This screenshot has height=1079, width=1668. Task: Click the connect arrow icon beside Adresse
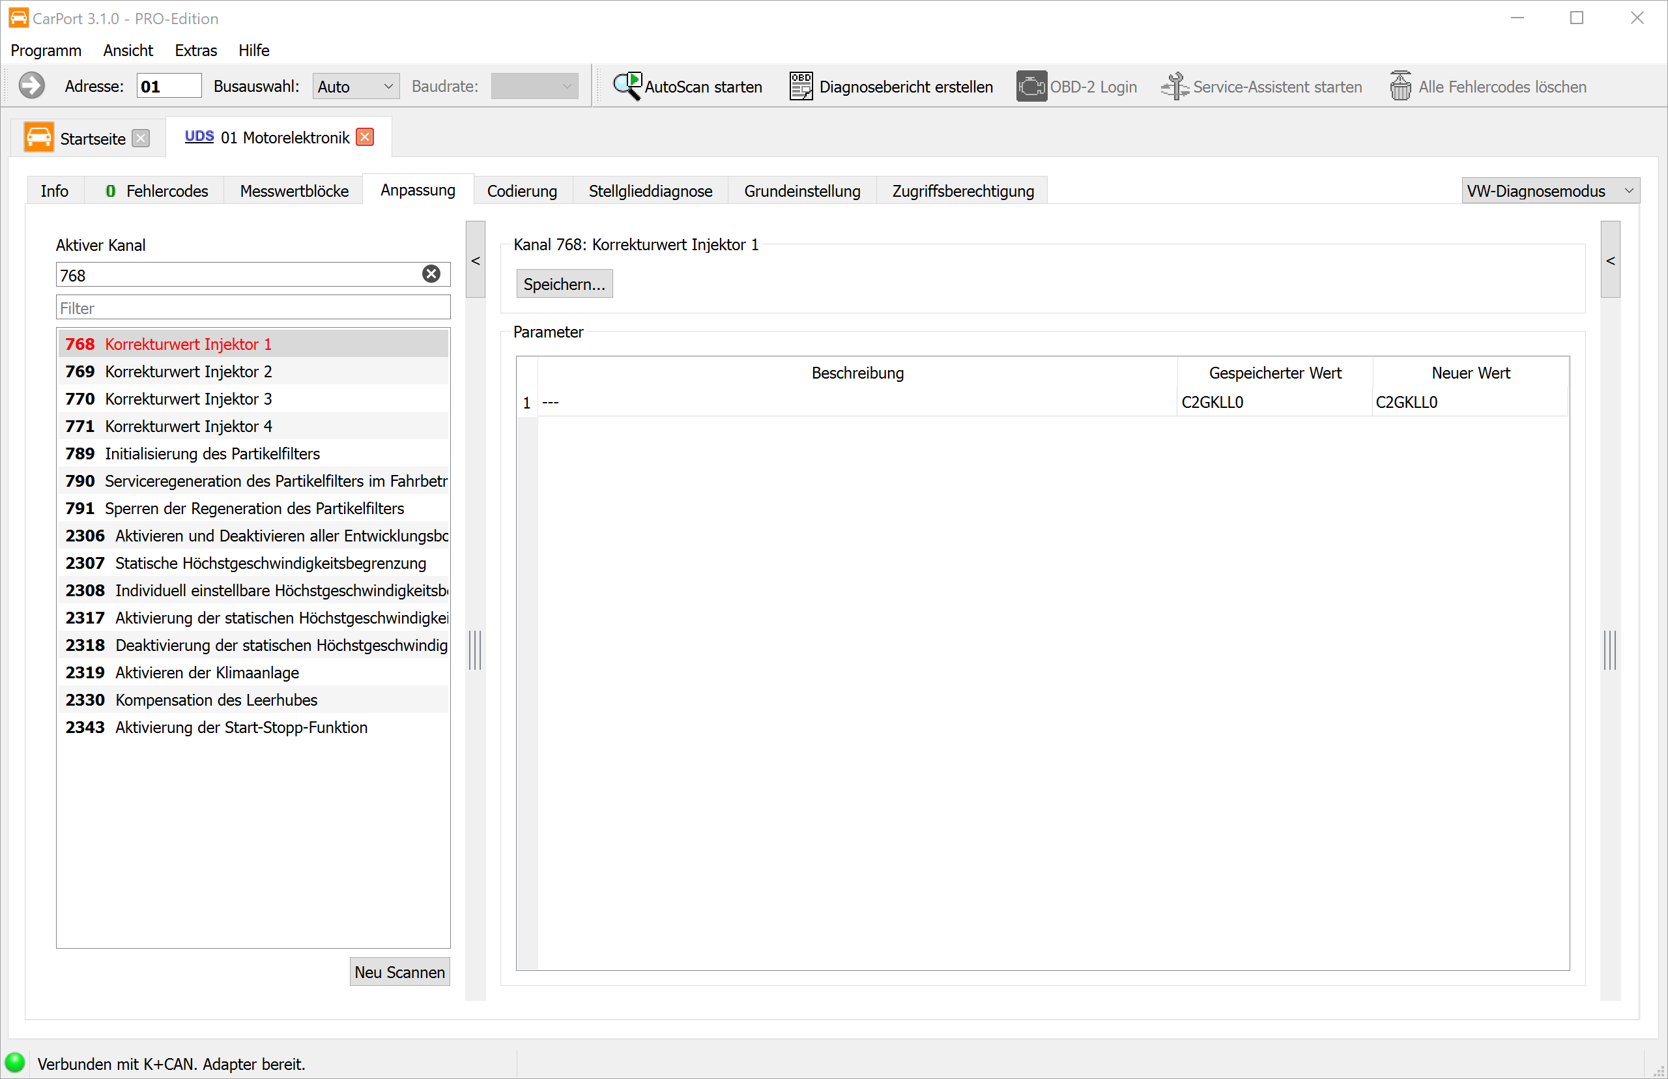pos(31,86)
